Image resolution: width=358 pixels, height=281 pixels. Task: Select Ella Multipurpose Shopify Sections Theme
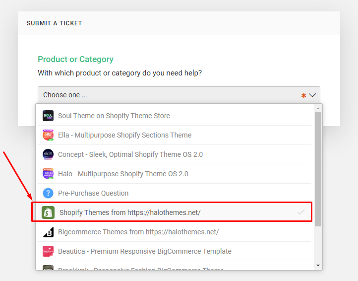[175, 135]
